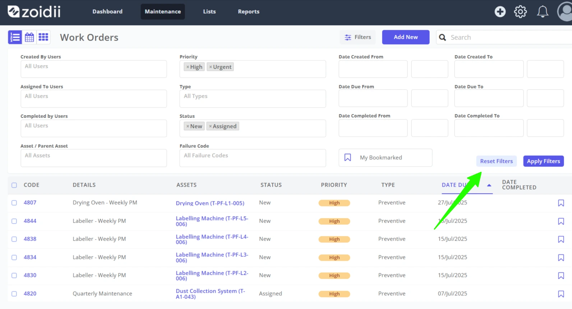Bookmark work order 4834
This screenshot has height=309, width=572.
[x=561, y=258]
